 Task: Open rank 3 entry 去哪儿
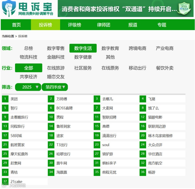(x=108, y=99)
